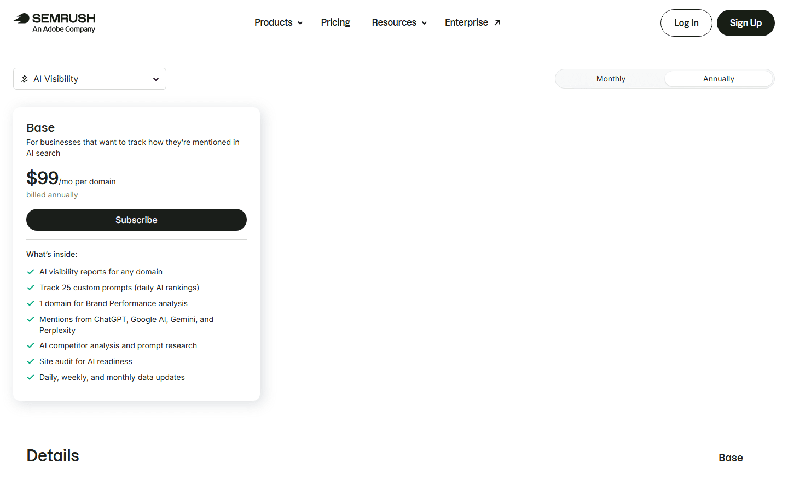Click the $99 price text
The image size is (788, 492).
(42, 178)
